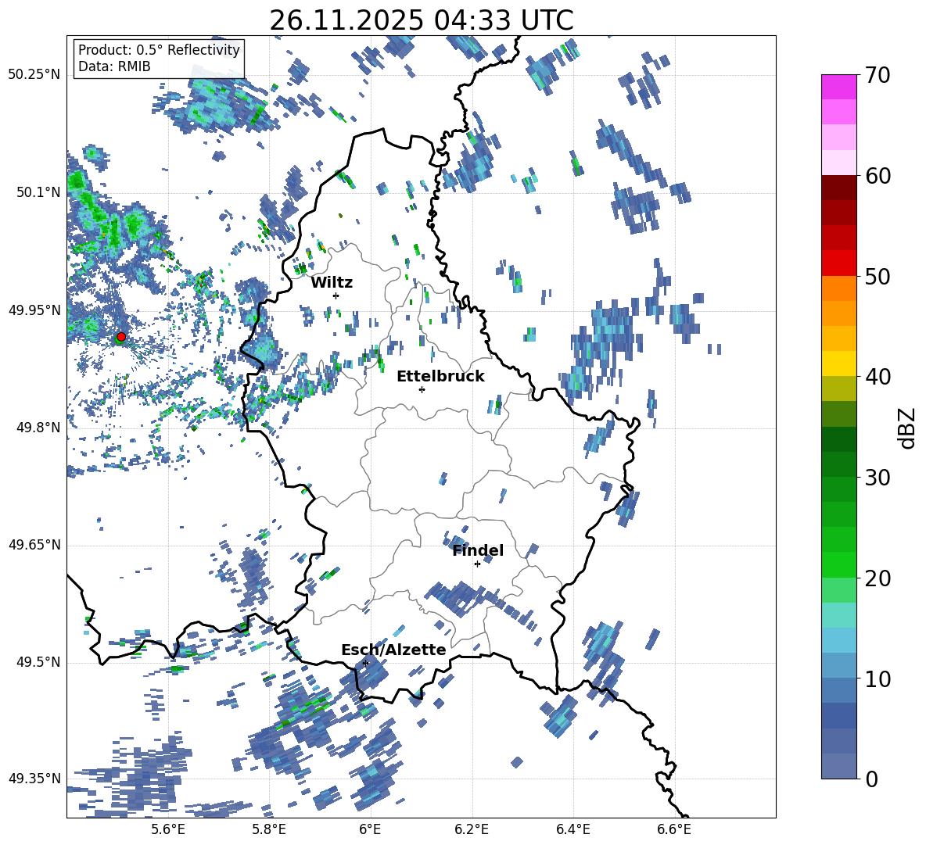926x845 pixels.
Task: Click the 49.5°N latitude label
Action: click(39, 663)
